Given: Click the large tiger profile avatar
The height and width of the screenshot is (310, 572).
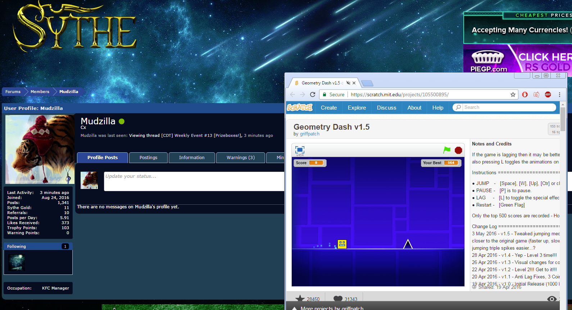Looking at the screenshot, I should coord(40,149).
